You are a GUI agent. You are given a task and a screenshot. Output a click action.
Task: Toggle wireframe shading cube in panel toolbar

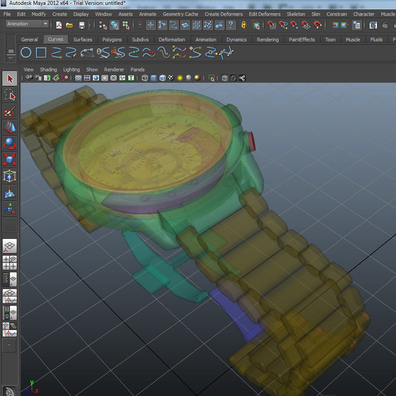[145, 78]
